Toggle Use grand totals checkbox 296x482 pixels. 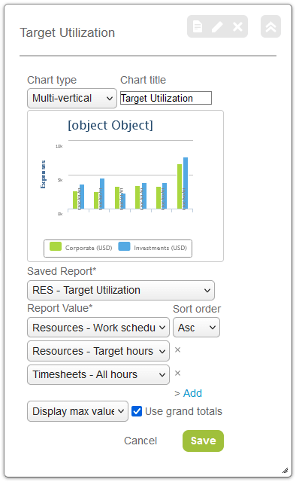(x=137, y=411)
